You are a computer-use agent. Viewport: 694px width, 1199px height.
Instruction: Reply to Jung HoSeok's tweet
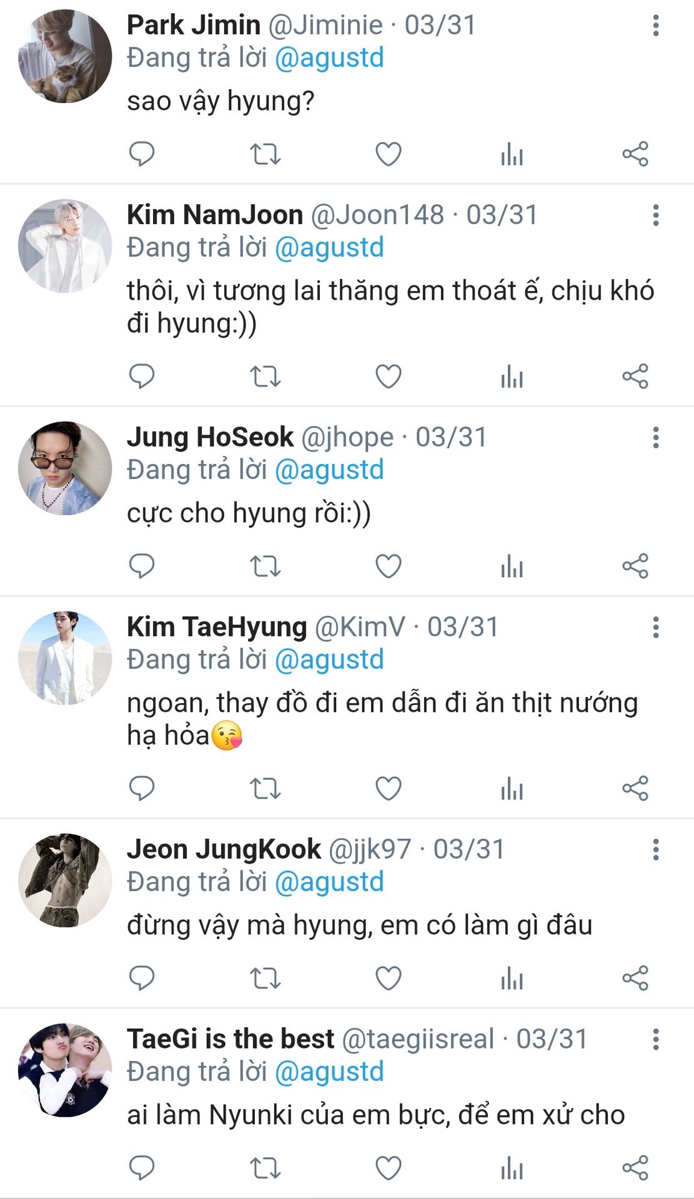click(142, 566)
